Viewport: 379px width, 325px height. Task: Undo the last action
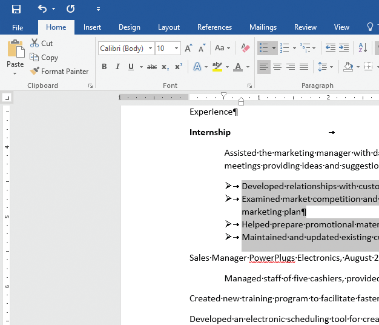[x=42, y=9]
